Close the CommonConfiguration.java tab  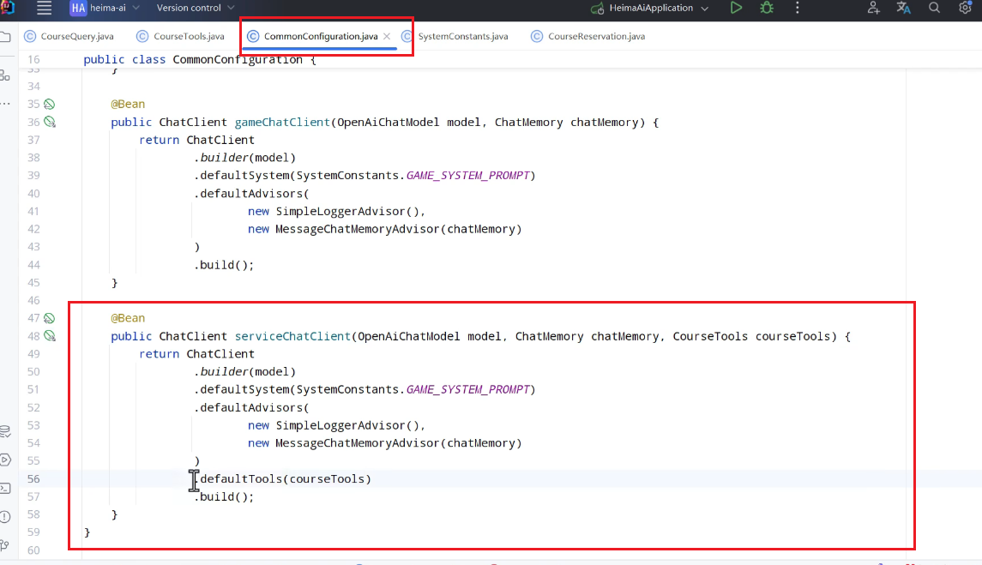pyautogui.click(x=387, y=36)
